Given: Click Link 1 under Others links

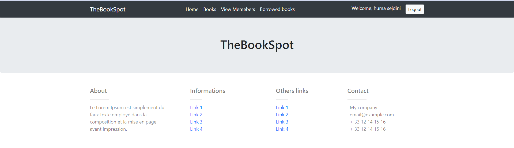Looking at the screenshot, I should click(282, 108).
